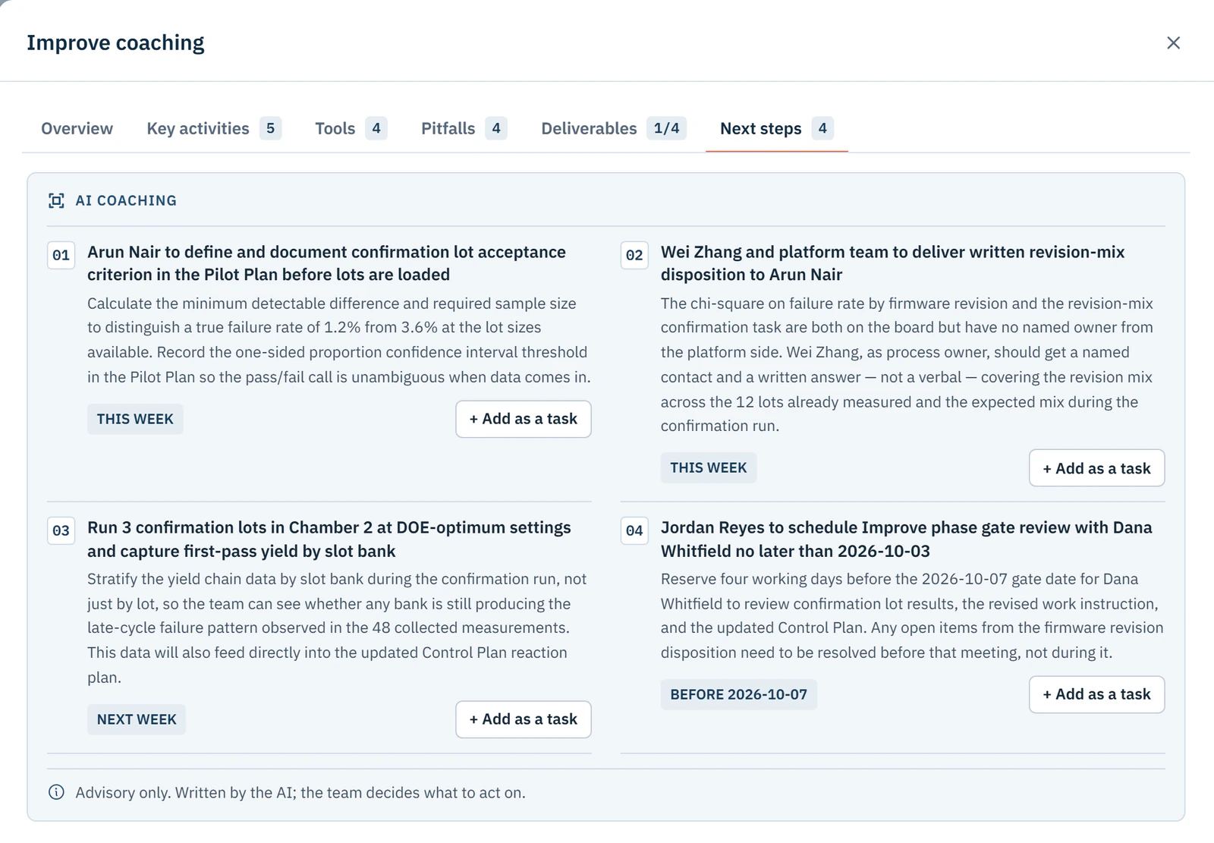This screenshot has width=1214, height=843.
Task: Click description 'Stratify the yield chain data'
Action: click(337, 628)
